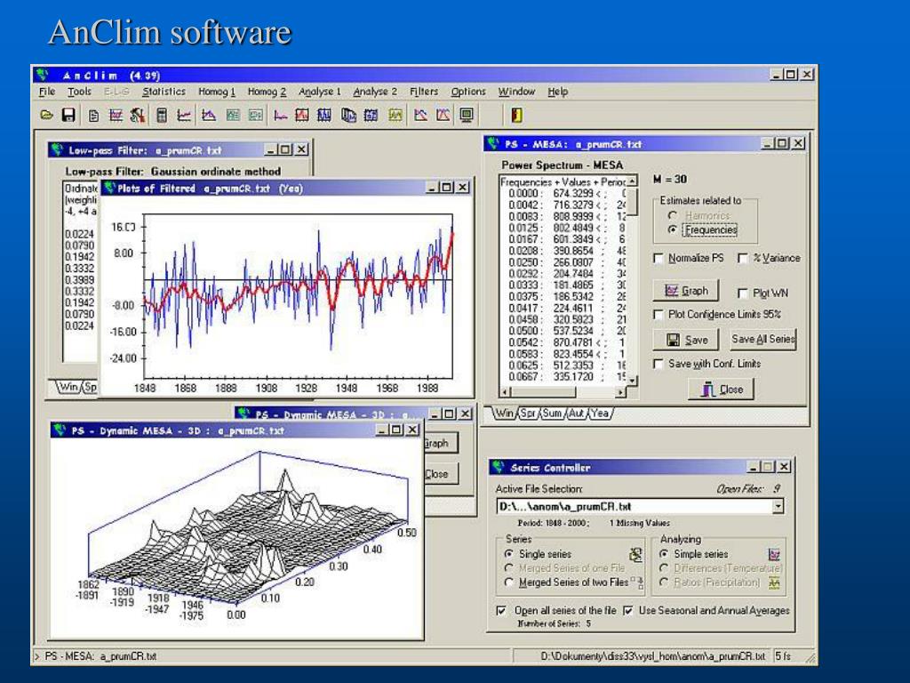
Task: Switch to Aut tab in PS - MESA window
Action: (576, 413)
